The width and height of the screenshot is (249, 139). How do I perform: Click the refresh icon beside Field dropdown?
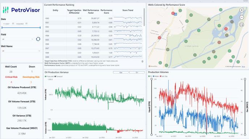pos(38,39)
